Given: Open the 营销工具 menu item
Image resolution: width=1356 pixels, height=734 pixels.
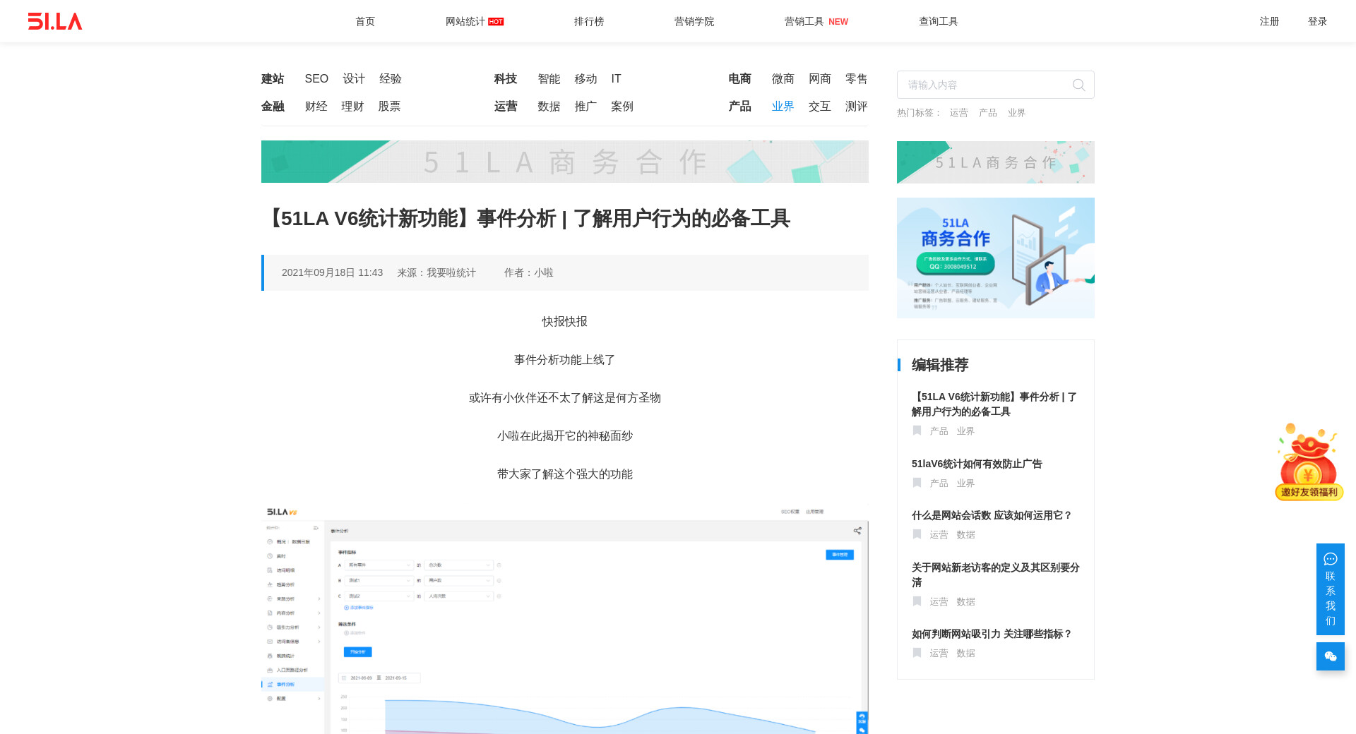Looking at the screenshot, I should (804, 21).
